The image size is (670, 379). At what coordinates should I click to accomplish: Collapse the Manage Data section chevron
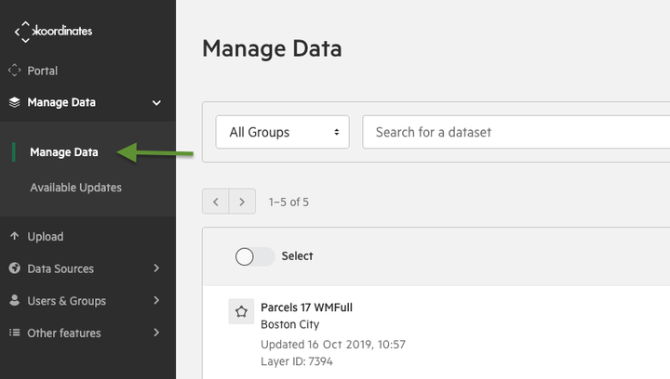click(x=157, y=103)
